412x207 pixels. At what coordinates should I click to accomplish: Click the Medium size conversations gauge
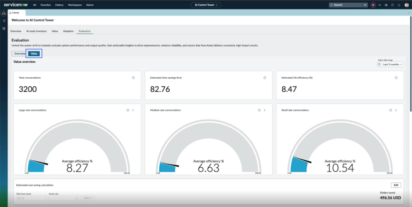[209, 146]
